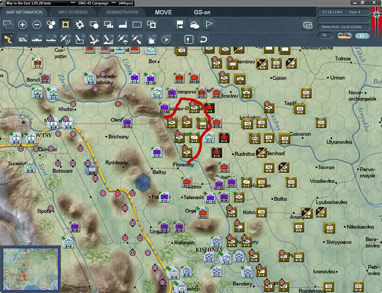Click the Motor Pool 211K (123K) readout
The image size is (382, 293).
coord(344,27)
